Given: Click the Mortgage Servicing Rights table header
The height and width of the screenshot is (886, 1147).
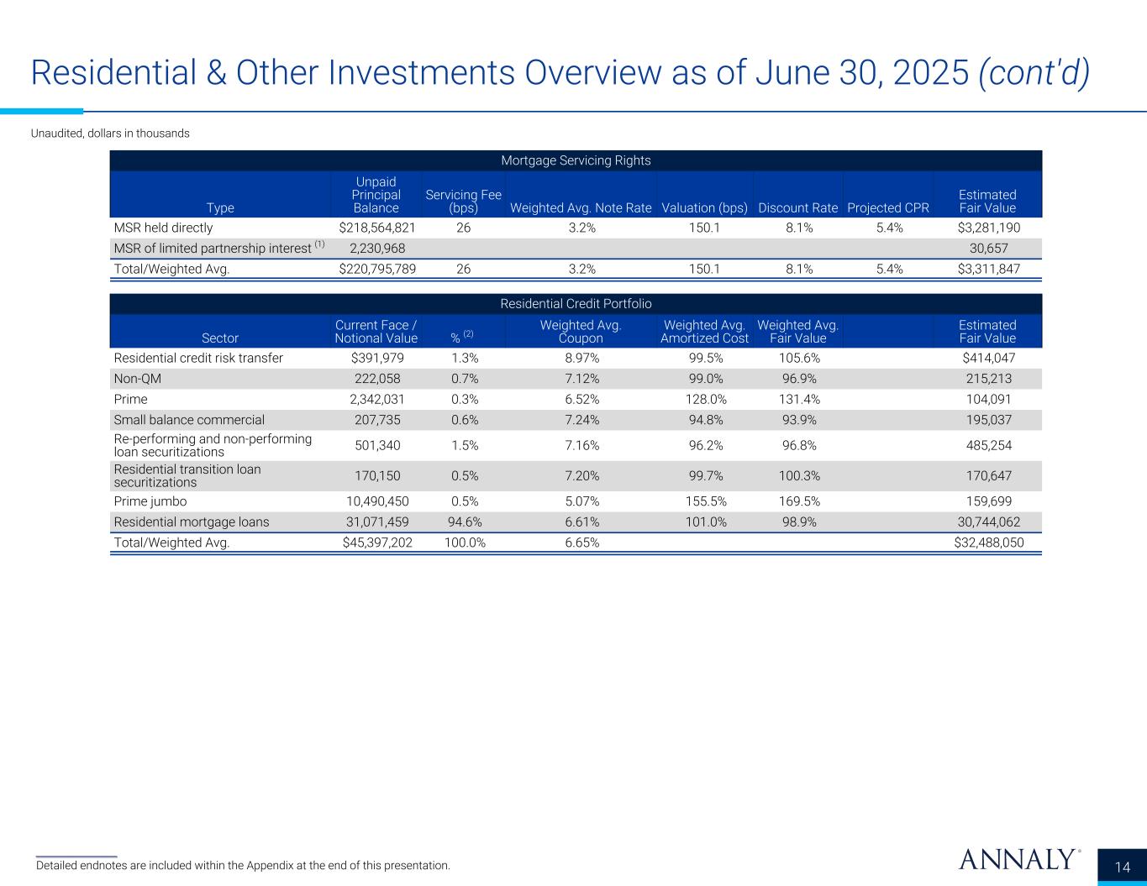Looking at the screenshot, I should pyautogui.click(x=576, y=160).
